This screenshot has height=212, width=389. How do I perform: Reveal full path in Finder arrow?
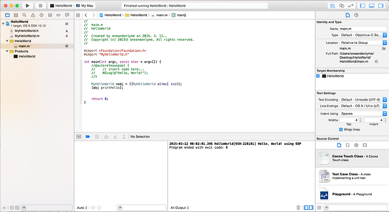coord(377,61)
